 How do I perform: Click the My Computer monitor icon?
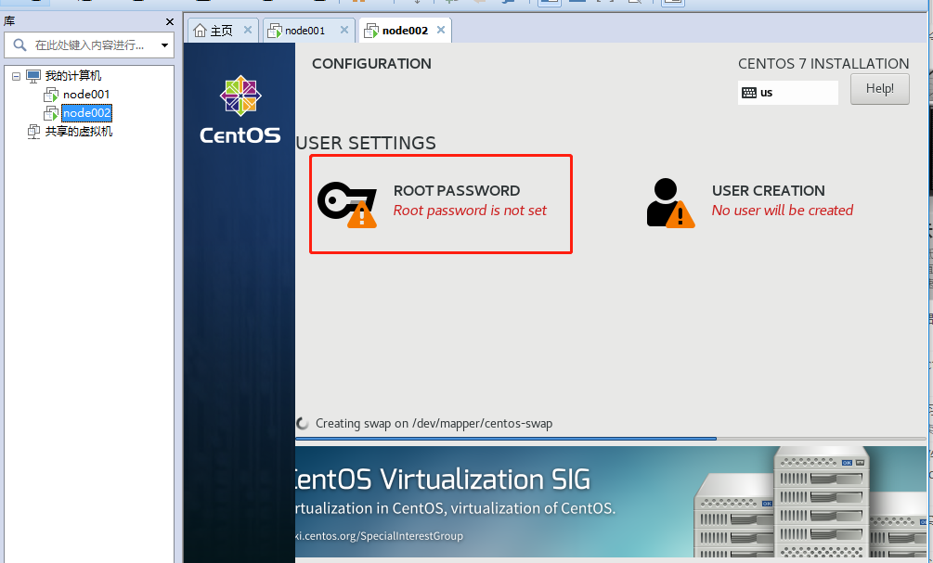(x=33, y=76)
